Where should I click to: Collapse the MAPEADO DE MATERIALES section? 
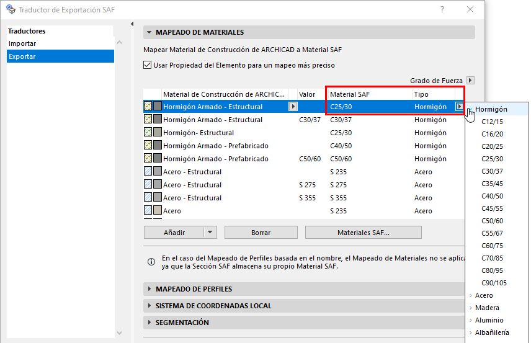coord(149,32)
